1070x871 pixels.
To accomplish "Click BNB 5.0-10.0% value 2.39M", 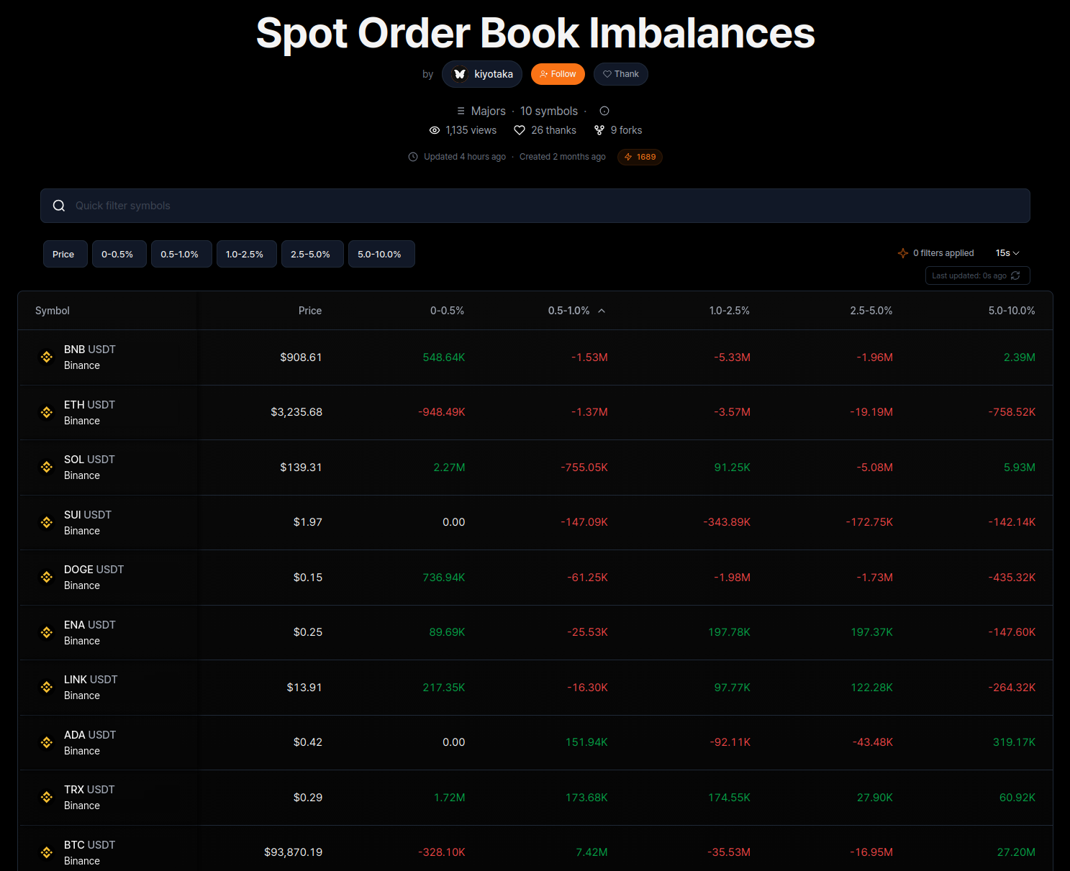I will (x=1020, y=357).
